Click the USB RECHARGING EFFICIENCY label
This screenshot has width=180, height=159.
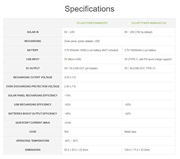(x=33, y=105)
